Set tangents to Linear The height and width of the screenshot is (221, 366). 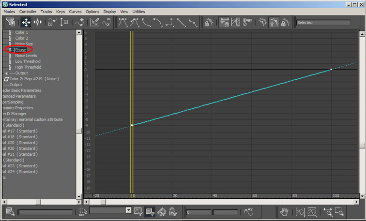click(181, 22)
